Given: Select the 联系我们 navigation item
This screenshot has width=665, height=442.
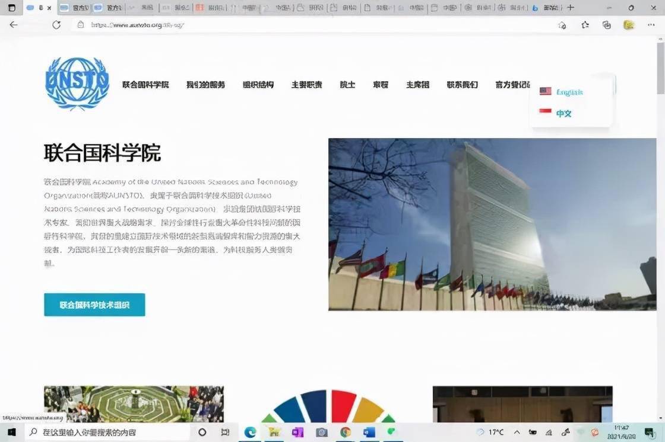Looking at the screenshot, I should [x=463, y=85].
